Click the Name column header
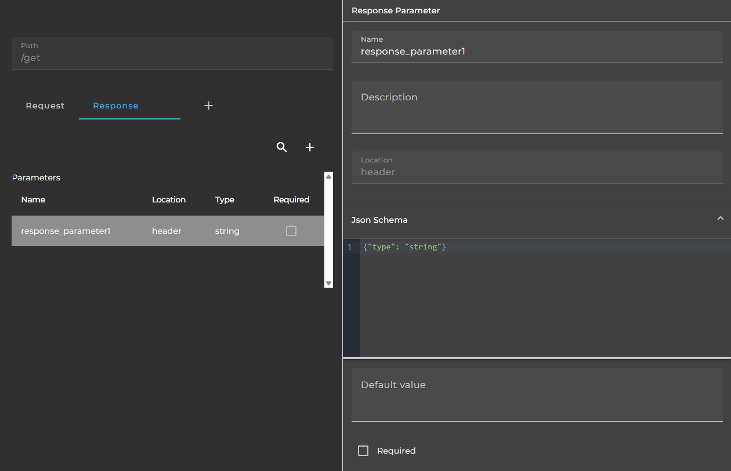Viewport: 731px width, 471px height. [x=33, y=200]
